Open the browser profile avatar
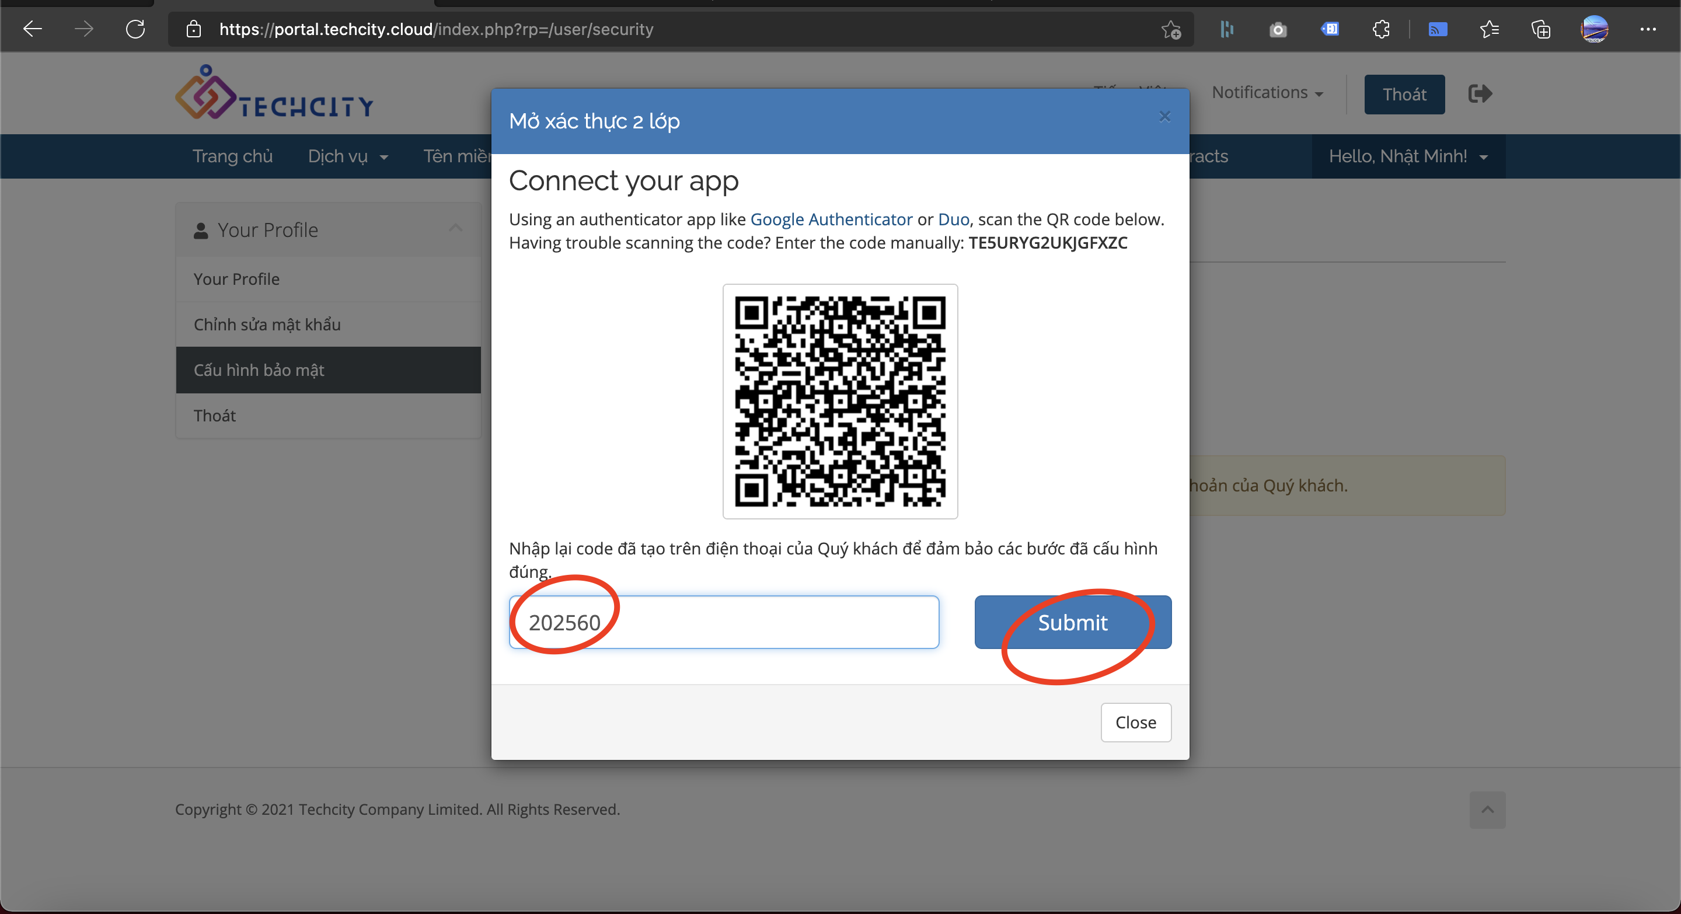 [1594, 29]
